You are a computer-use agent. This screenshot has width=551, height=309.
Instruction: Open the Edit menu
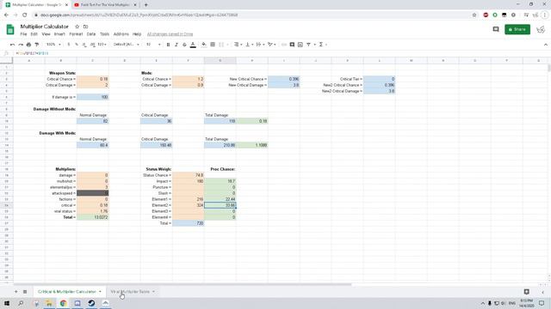(x=34, y=34)
